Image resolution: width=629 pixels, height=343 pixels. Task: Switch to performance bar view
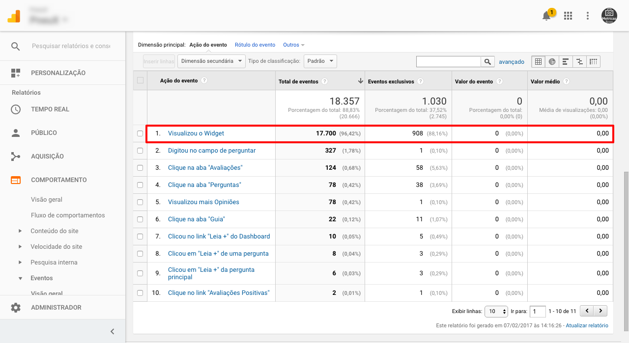pyautogui.click(x=566, y=62)
